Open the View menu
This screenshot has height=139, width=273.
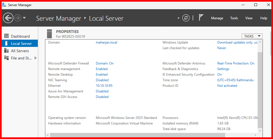[x=249, y=18]
